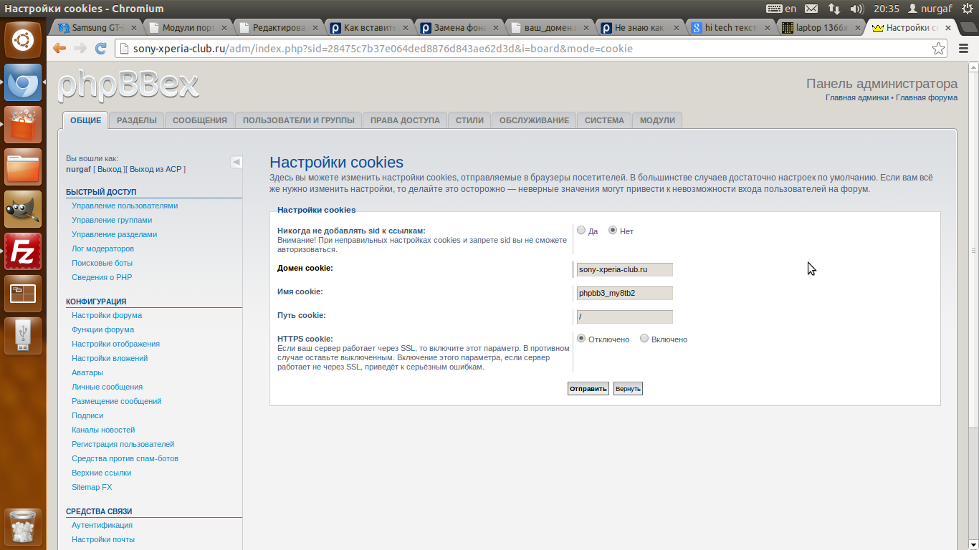Collapse the left sidebar with arrow toggle
The image size is (979, 550).
[x=237, y=162]
